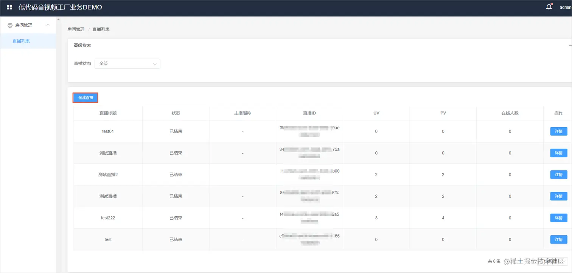Click the 直播列表 breadcrumb
The height and width of the screenshot is (273, 572).
coord(101,29)
